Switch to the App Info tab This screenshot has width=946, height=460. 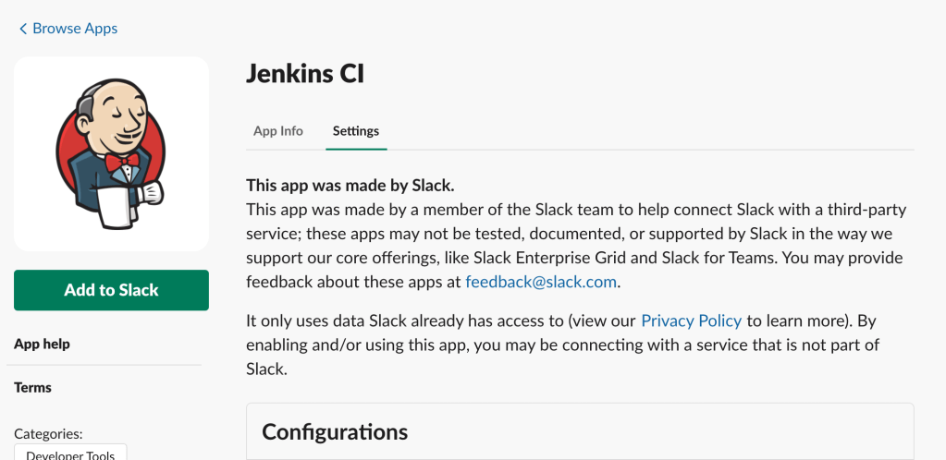[x=277, y=131]
